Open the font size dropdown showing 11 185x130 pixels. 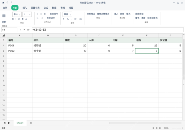(27, 14)
